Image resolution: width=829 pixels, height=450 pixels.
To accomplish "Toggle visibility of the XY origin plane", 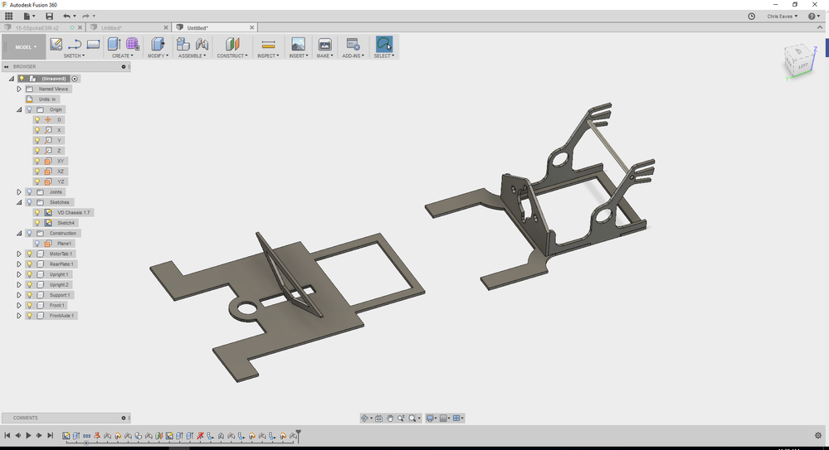I will (x=37, y=161).
